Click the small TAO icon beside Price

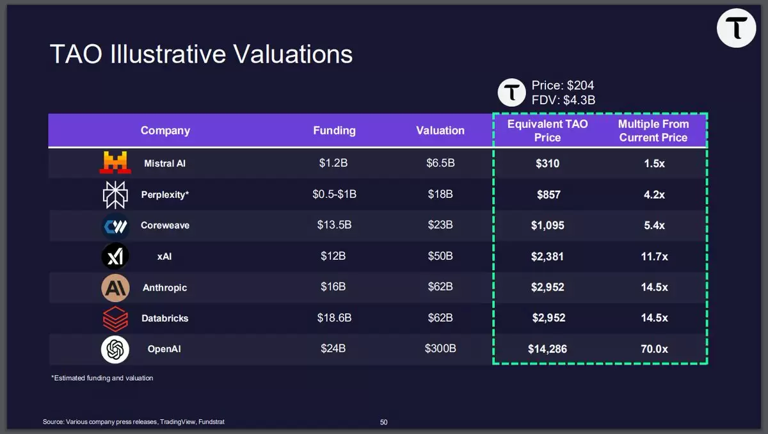click(512, 93)
